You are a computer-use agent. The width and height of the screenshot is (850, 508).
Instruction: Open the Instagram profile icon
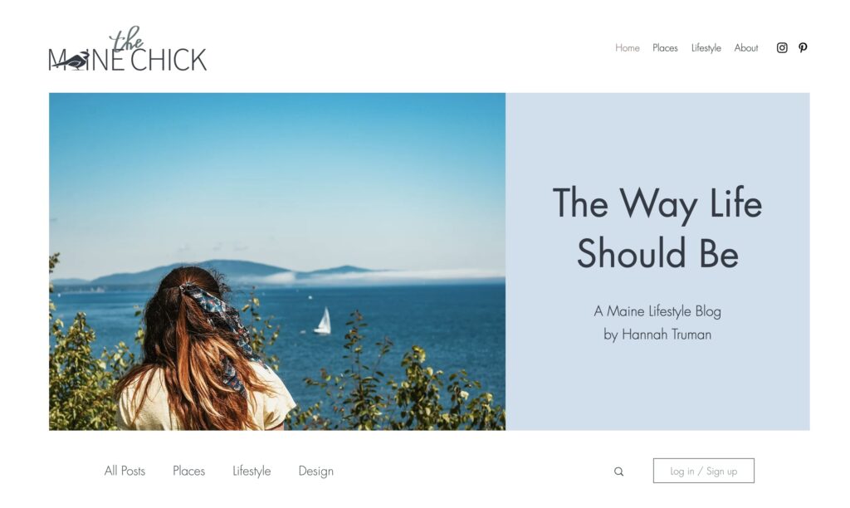pos(782,47)
